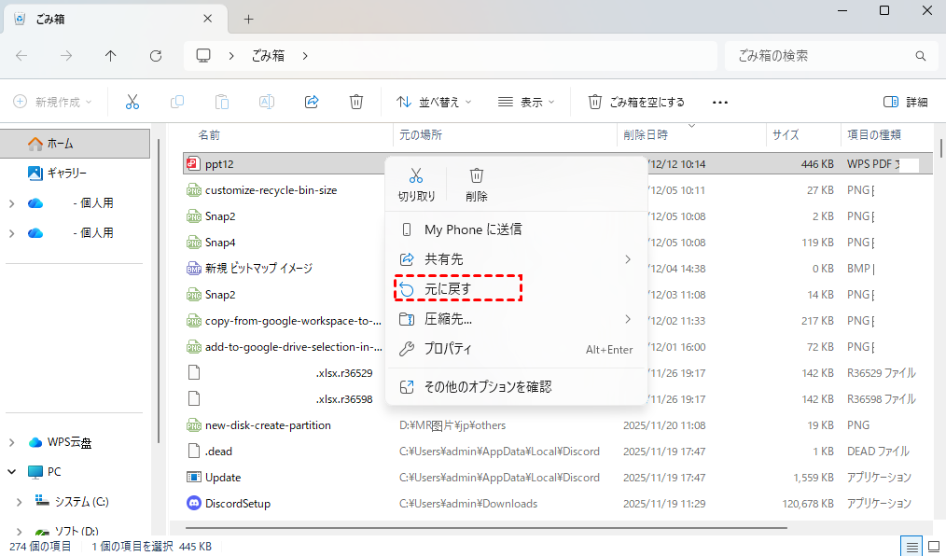Switch to large icons view in status bar
946x556 pixels.
pyautogui.click(x=933, y=546)
